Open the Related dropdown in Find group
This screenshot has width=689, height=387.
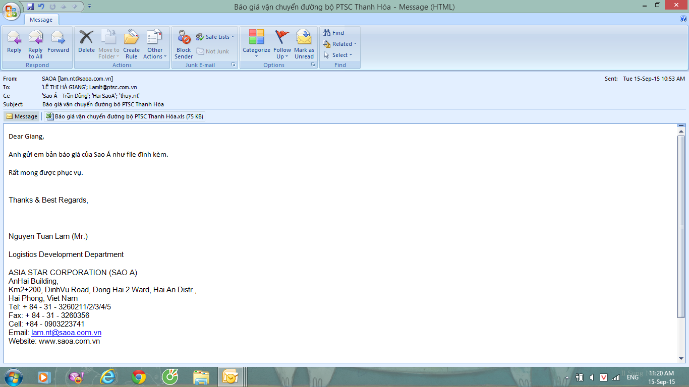pyautogui.click(x=341, y=44)
